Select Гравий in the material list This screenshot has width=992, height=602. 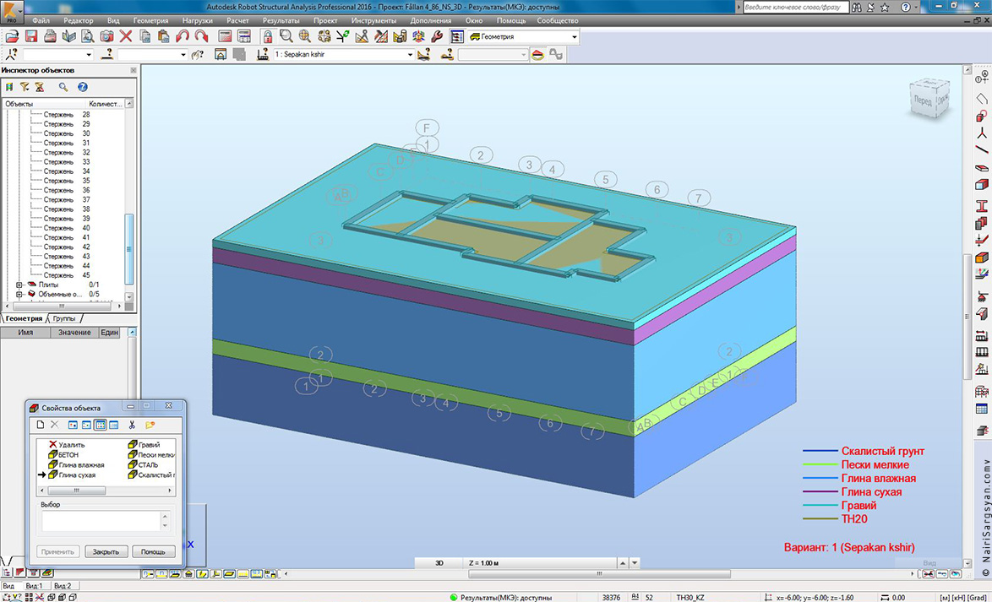pos(144,445)
